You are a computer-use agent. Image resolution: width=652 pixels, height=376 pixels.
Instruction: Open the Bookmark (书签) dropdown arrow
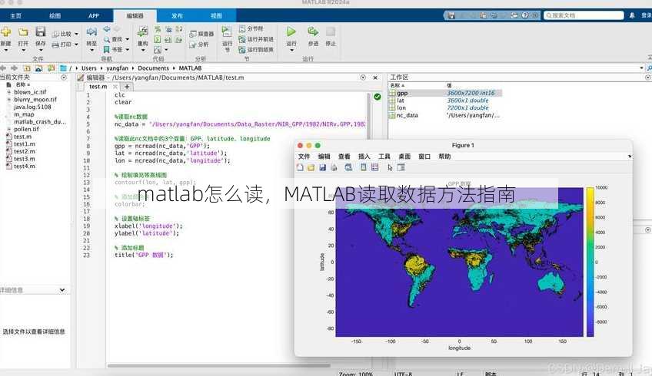127,50
